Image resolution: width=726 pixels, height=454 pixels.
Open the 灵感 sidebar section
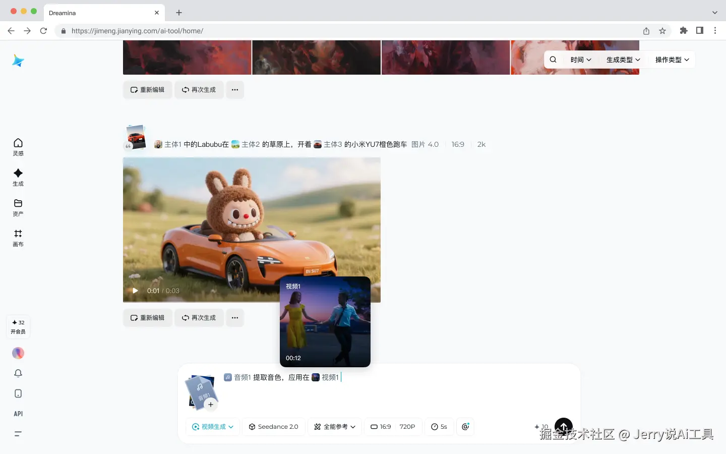pos(18,147)
